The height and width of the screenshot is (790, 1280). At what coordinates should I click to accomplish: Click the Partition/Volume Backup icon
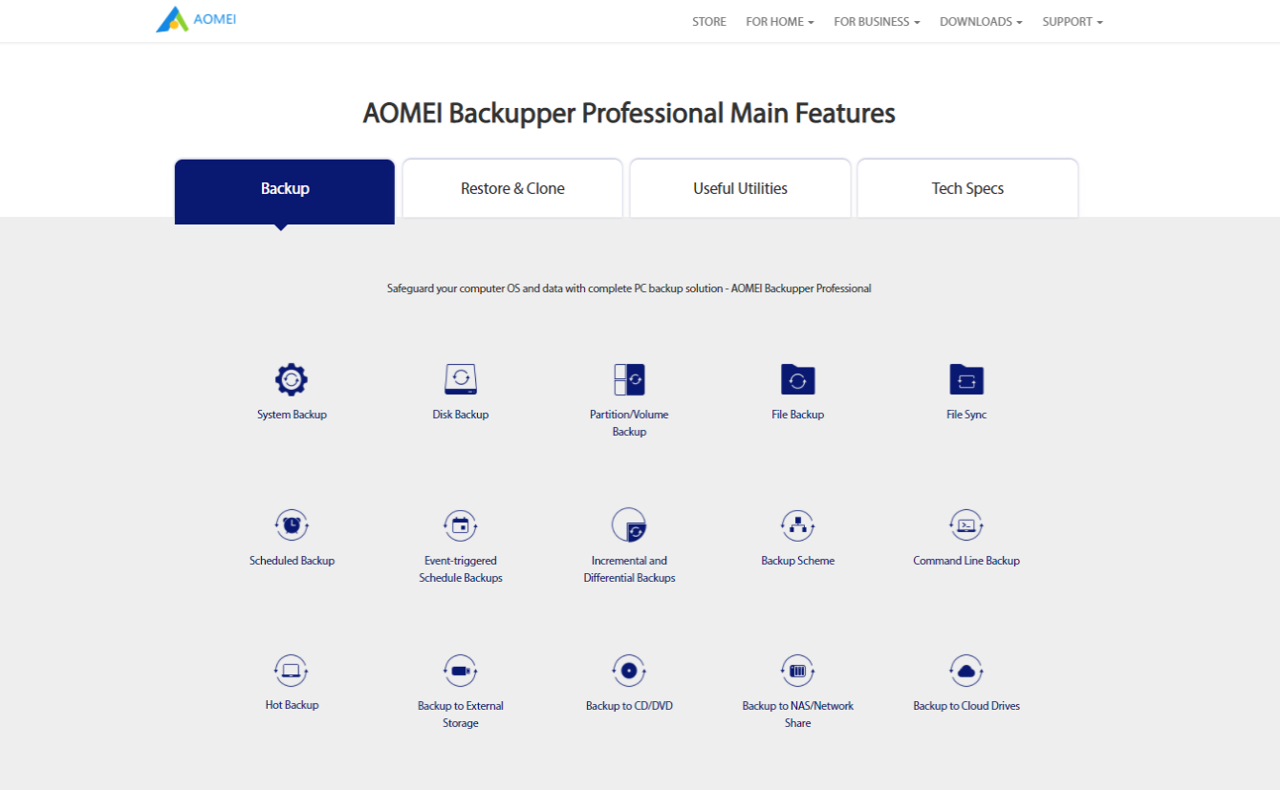point(629,379)
